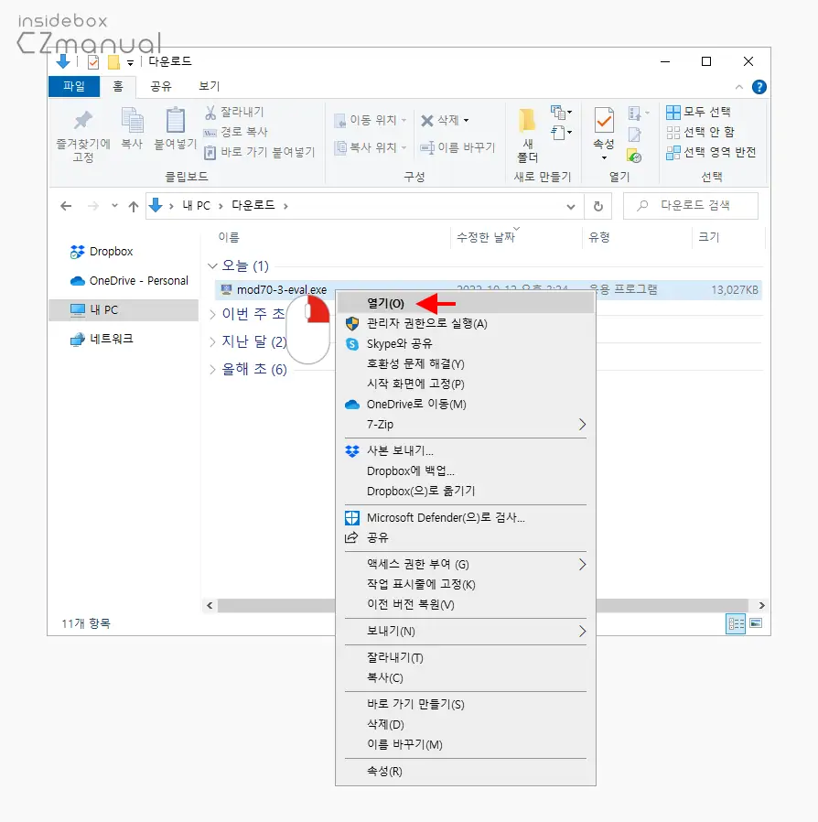
Task: Switch to details view in status bar
Action: [736, 623]
